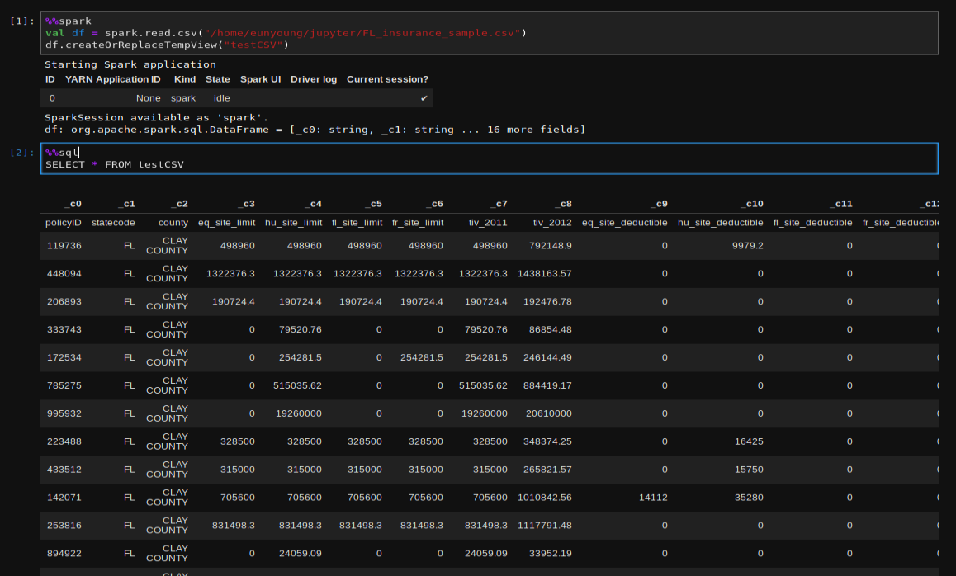Click policy ID 206893
Image resolution: width=956 pixels, height=576 pixels.
pos(64,302)
